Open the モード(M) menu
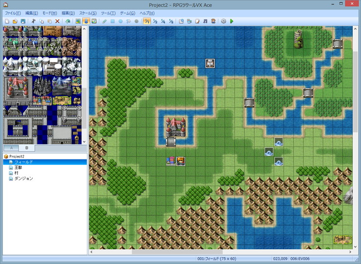 point(50,13)
